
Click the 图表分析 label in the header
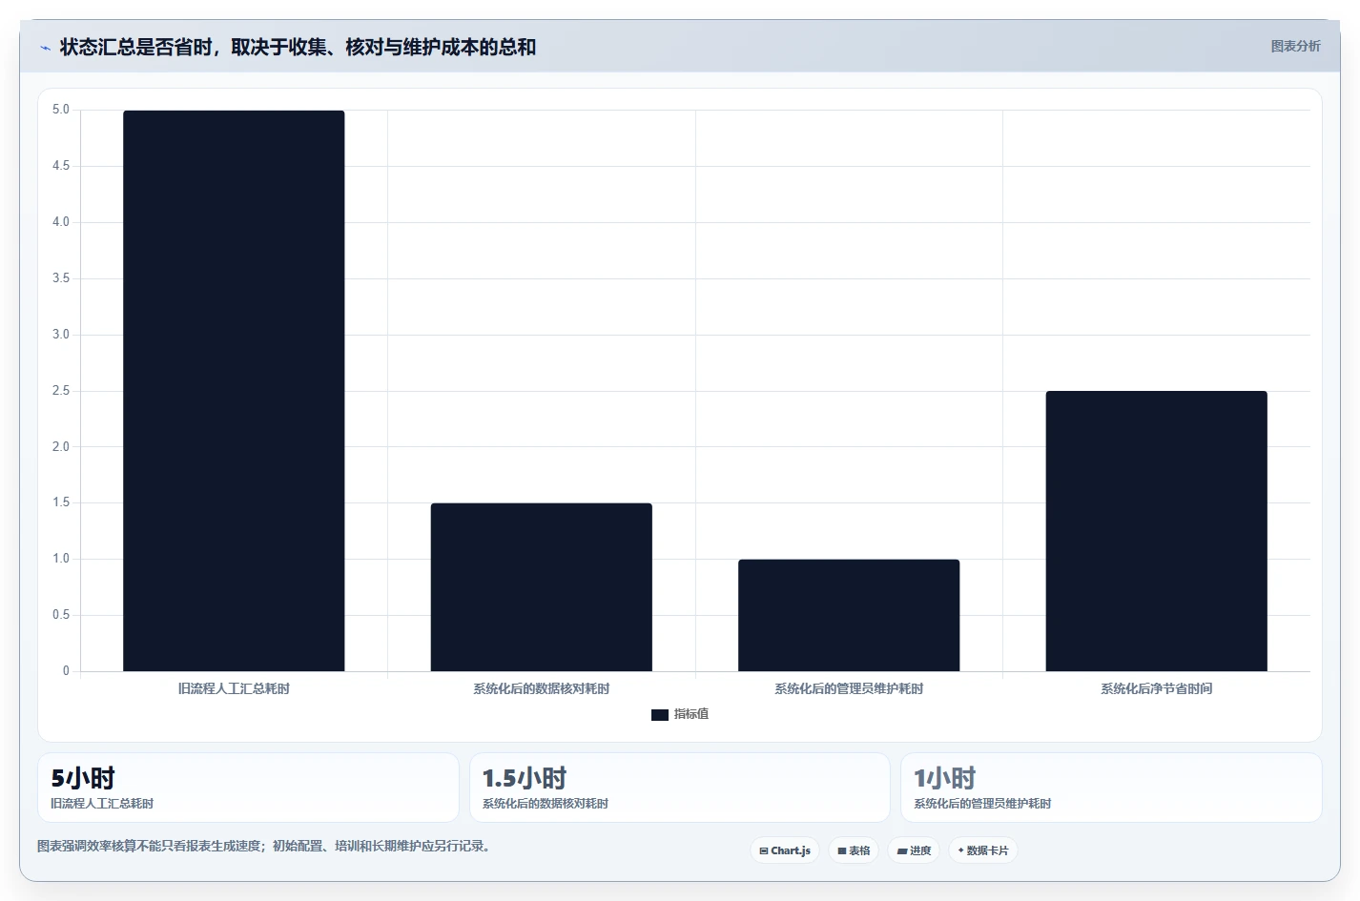(x=1295, y=46)
